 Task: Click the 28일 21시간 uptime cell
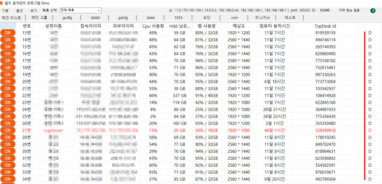(x=275, y=110)
